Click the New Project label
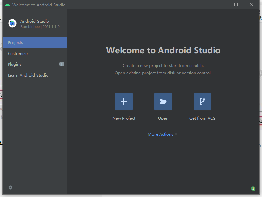Screen dimensions: 262x197 pos(124,118)
